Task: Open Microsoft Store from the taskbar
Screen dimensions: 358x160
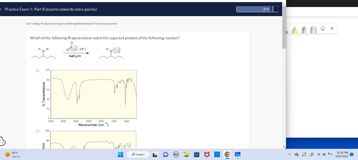Action: pos(196,155)
